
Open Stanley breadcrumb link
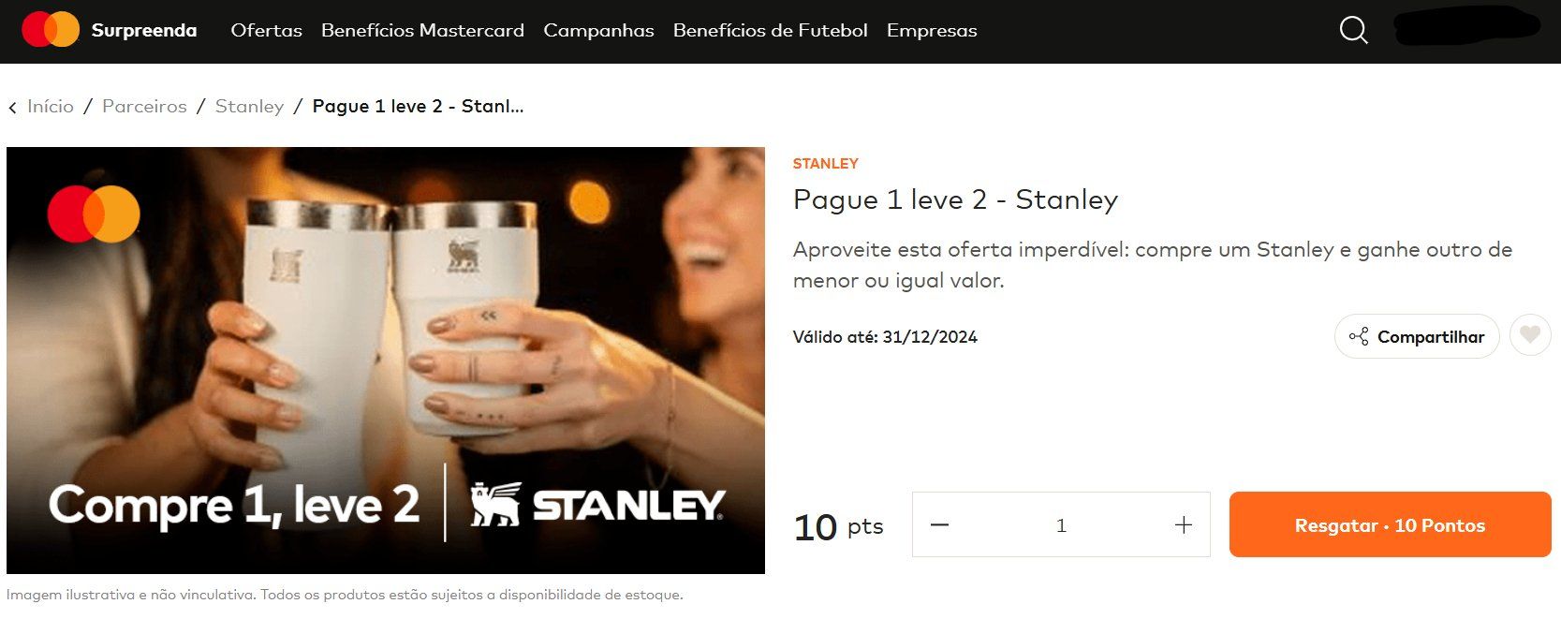point(249,106)
